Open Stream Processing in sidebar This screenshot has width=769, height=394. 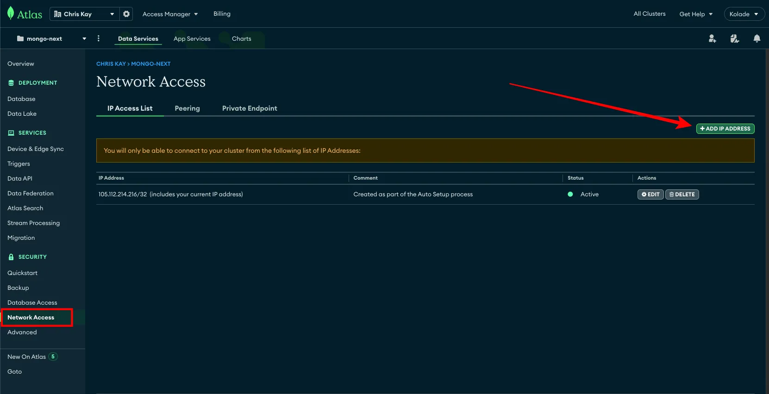(x=33, y=223)
